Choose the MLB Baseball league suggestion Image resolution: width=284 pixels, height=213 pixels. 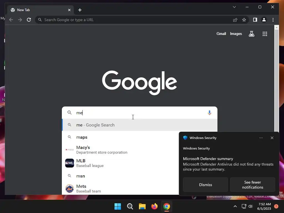120,163
